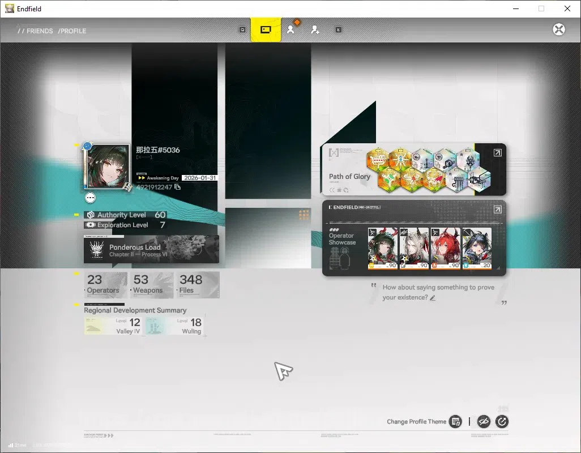
Task: Select the Valley IV level 12 region card
Action: (x=113, y=326)
